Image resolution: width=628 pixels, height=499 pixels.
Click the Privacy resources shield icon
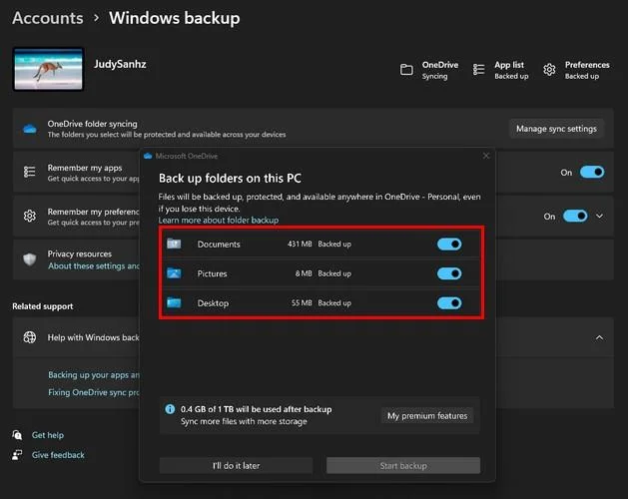pyautogui.click(x=30, y=259)
